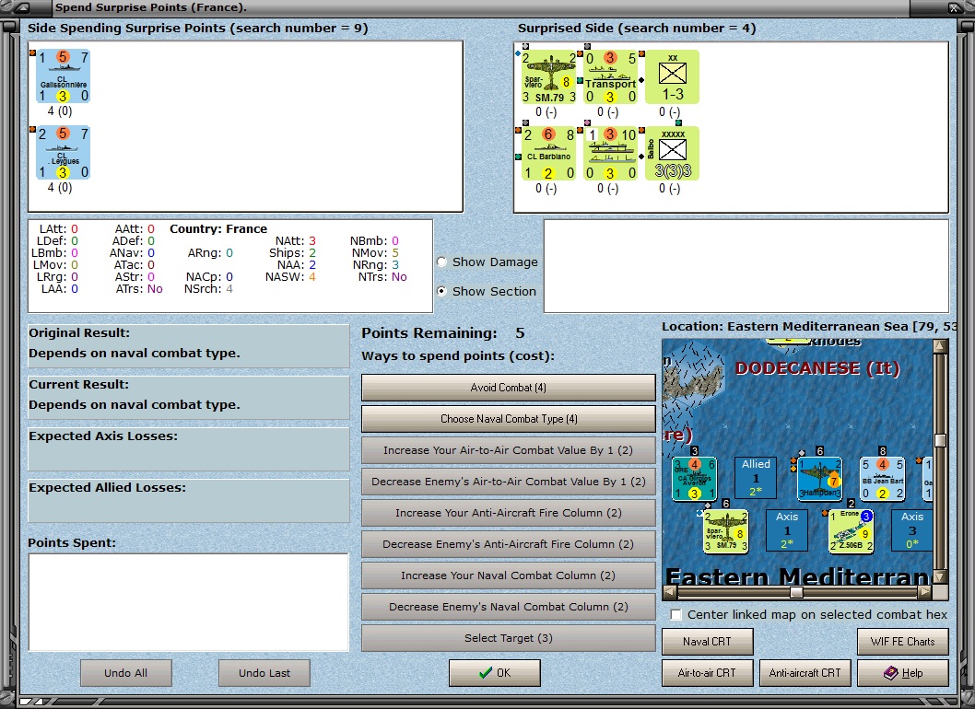Click the map vertical scrollbar up arrow
This screenshot has height=709, width=975.
pyautogui.click(x=940, y=345)
